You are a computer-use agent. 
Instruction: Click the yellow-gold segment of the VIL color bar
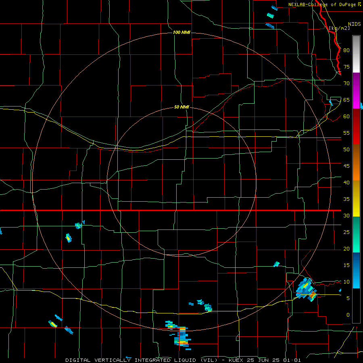356,198
